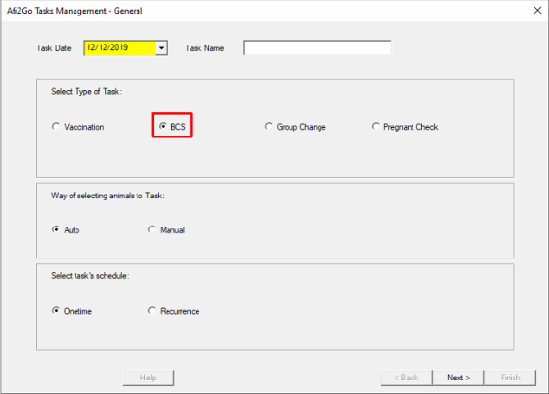Click into the Task Date field
Viewport: 549px width, 394px height.
(120, 48)
